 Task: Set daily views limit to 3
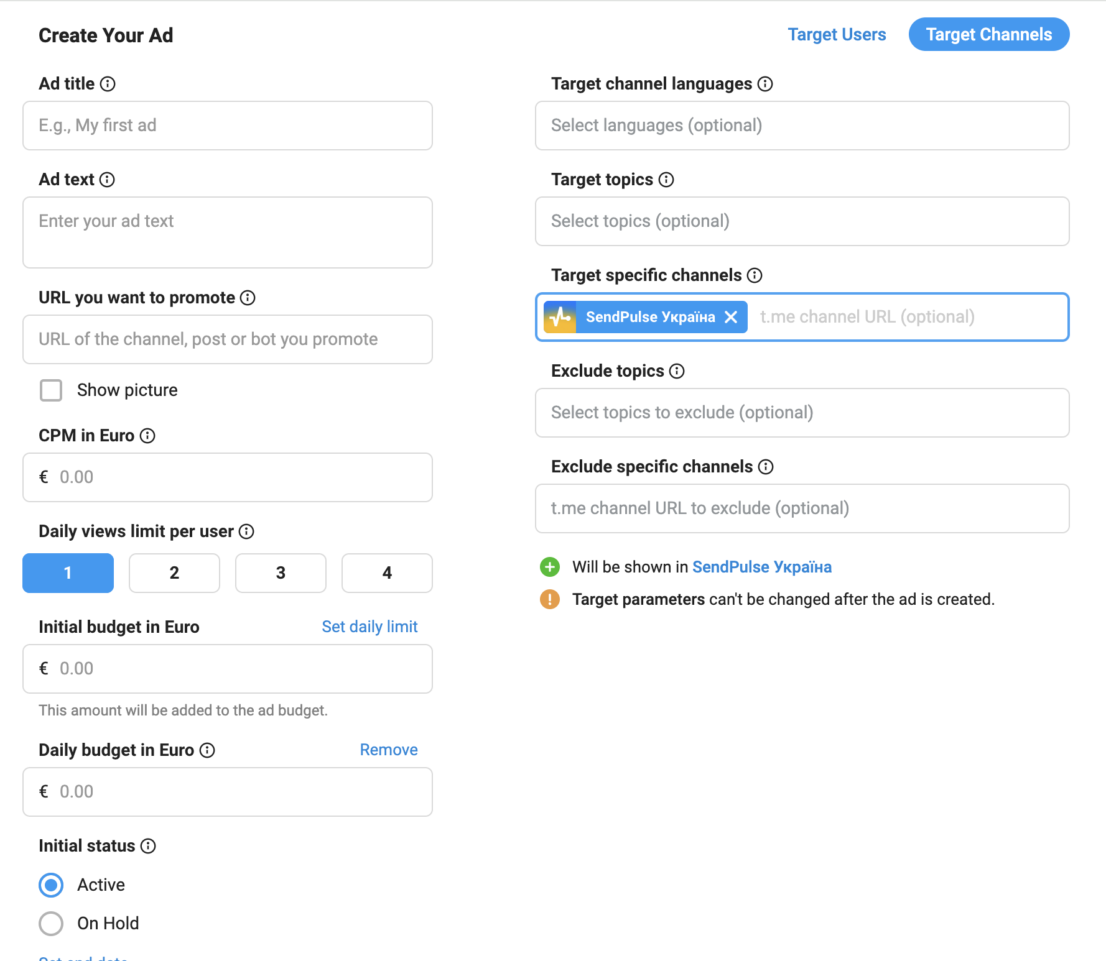[281, 573]
